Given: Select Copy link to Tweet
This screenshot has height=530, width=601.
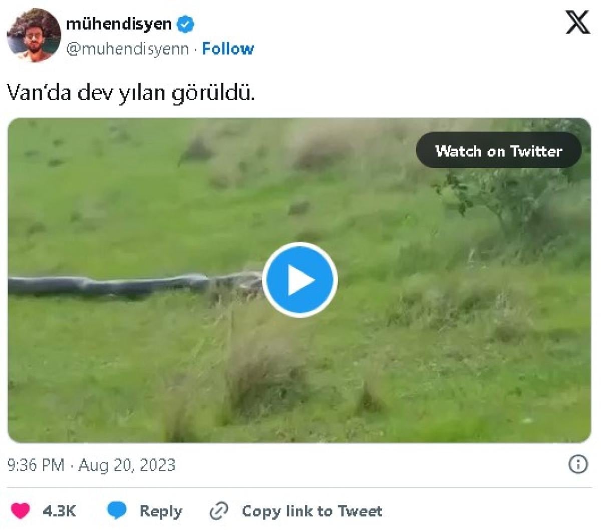Looking at the screenshot, I should coord(312,511).
